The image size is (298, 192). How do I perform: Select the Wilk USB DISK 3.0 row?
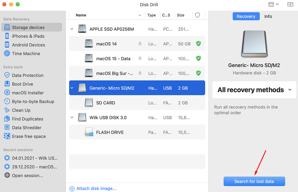tap(137, 117)
